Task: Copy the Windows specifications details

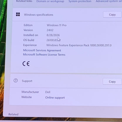Action: (x=112, y=15)
